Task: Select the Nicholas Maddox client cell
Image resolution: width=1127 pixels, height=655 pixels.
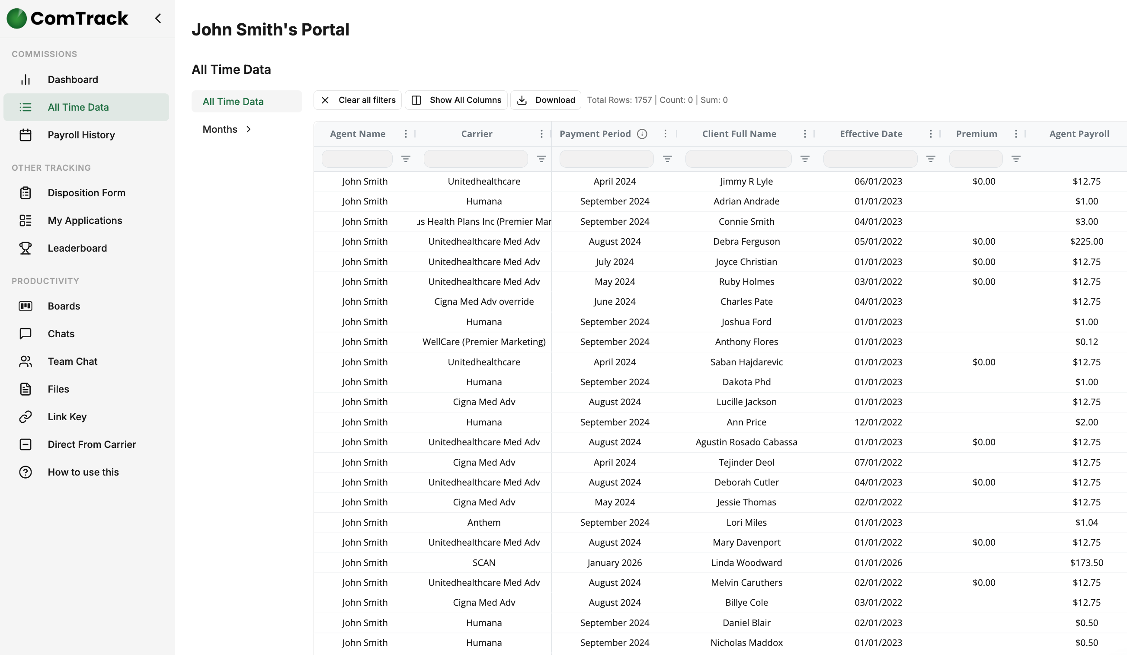Action: click(x=746, y=643)
